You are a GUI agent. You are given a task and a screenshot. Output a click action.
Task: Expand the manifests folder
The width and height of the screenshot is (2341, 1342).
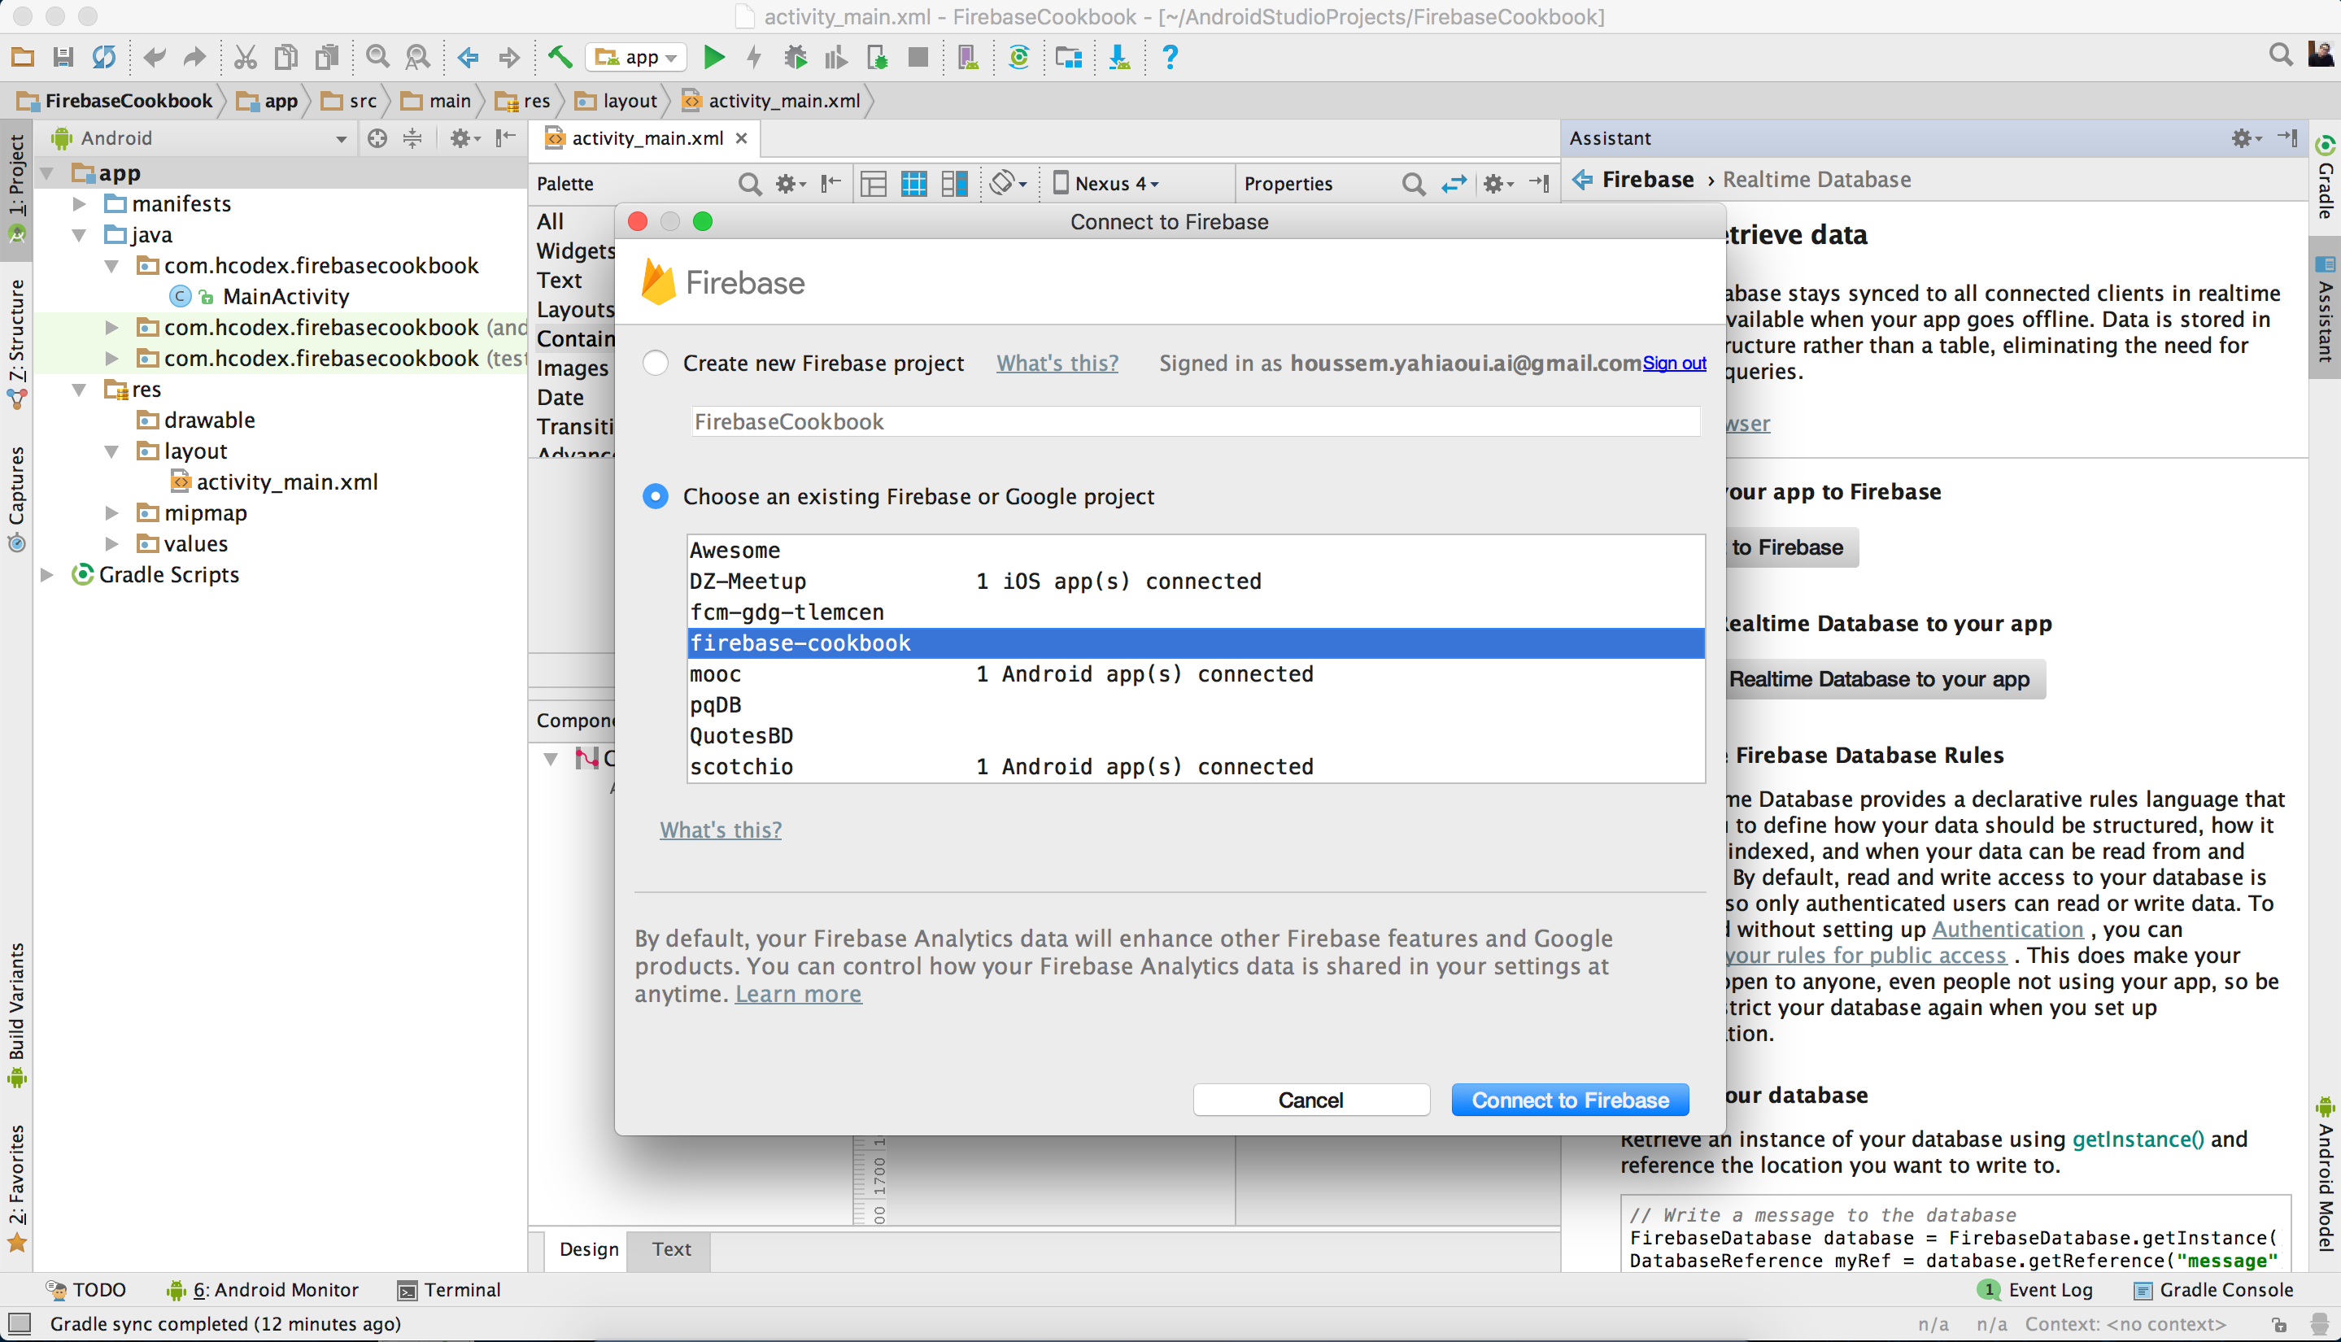(x=81, y=203)
